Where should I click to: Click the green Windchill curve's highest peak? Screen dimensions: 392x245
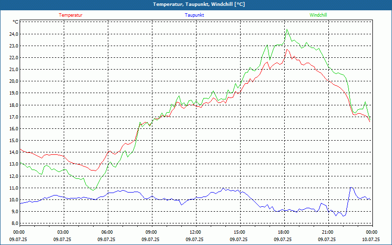click(x=287, y=29)
